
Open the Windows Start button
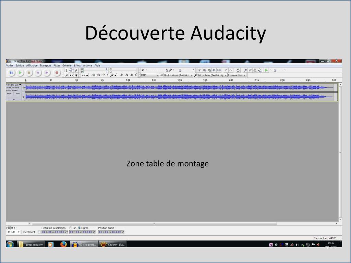click(10, 244)
